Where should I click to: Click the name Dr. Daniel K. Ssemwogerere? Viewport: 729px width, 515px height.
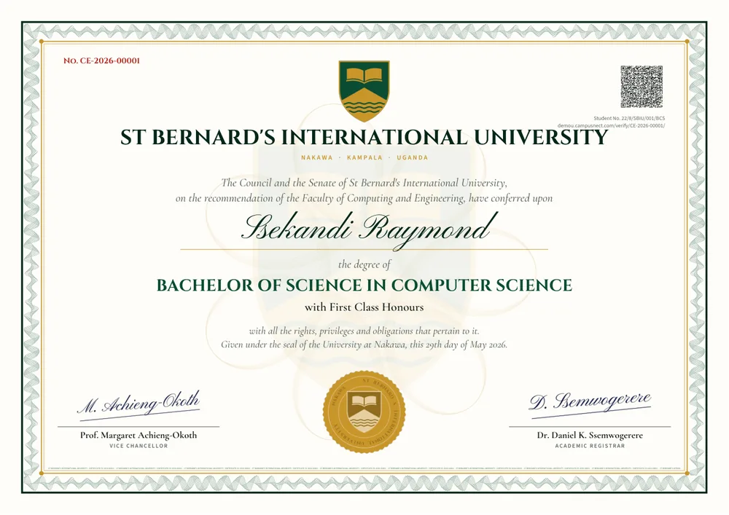tap(590, 435)
